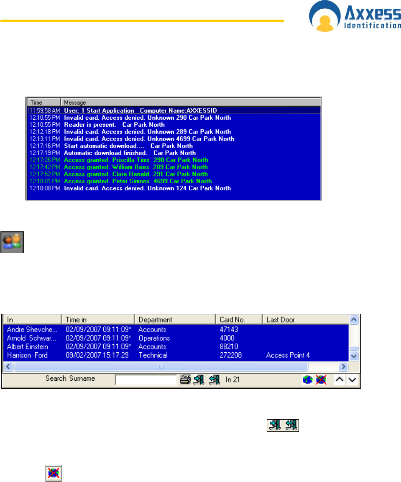Image resolution: width=401 pixels, height=482 pixels.
Task: Sort list by Department column header
Action: coord(175,320)
